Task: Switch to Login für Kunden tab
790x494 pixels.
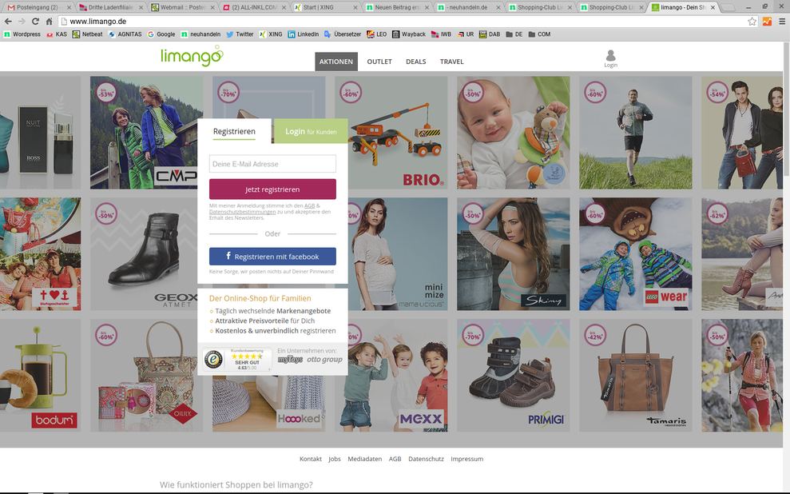Action: [311, 131]
